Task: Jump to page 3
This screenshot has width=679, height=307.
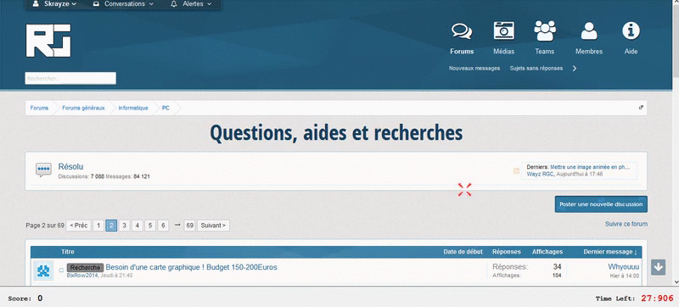Action: click(124, 226)
